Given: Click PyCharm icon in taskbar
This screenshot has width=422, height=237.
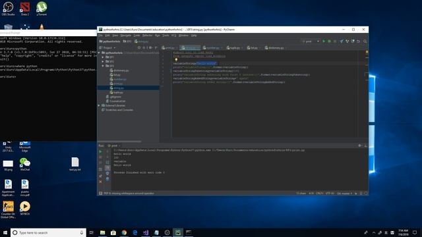Looking at the screenshot, I should click(178, 232).
